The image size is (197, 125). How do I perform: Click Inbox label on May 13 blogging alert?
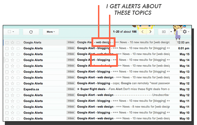coord(71,72)
